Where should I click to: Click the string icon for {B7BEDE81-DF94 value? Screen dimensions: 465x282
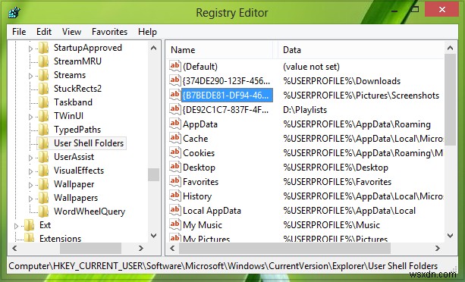[x=175, y=95]
